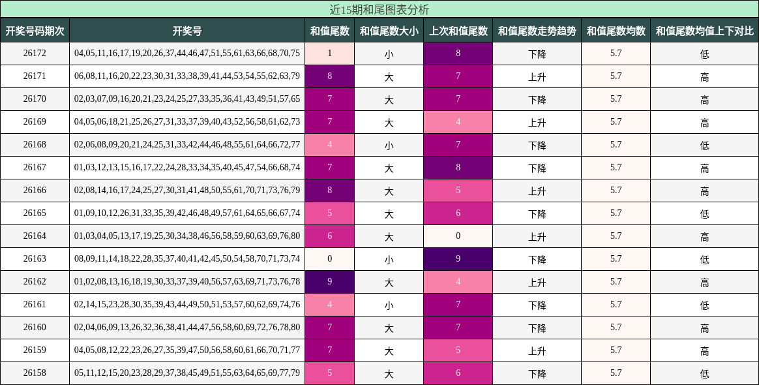Screen dimensions: 759x385
Task: Select the winning numbers of period 26160
Action: 187,328
